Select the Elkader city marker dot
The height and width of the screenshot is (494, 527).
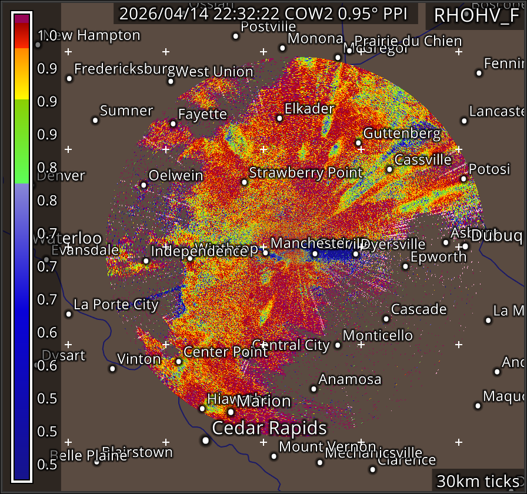pyautogui.click(x=279, y=118)
